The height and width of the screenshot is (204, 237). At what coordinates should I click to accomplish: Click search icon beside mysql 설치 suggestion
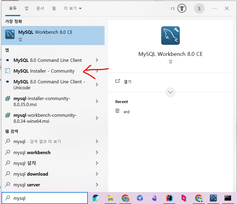click(x=7, y=163)
